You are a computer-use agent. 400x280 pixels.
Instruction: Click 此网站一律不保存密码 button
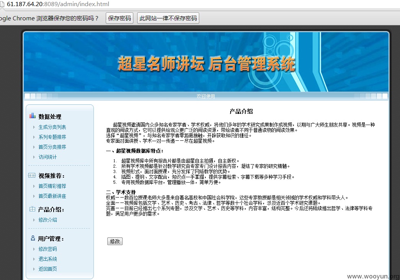coord(168,18)
